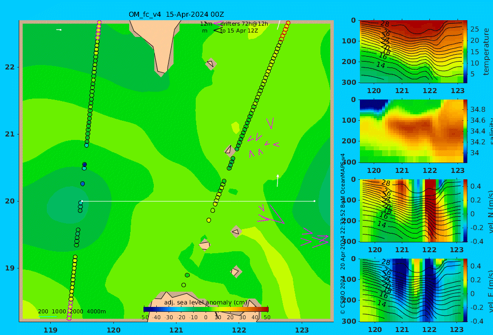Click the sea level anomaly colorbar
This screenshot has width=493, height=335.
click(x=206, y=309)
